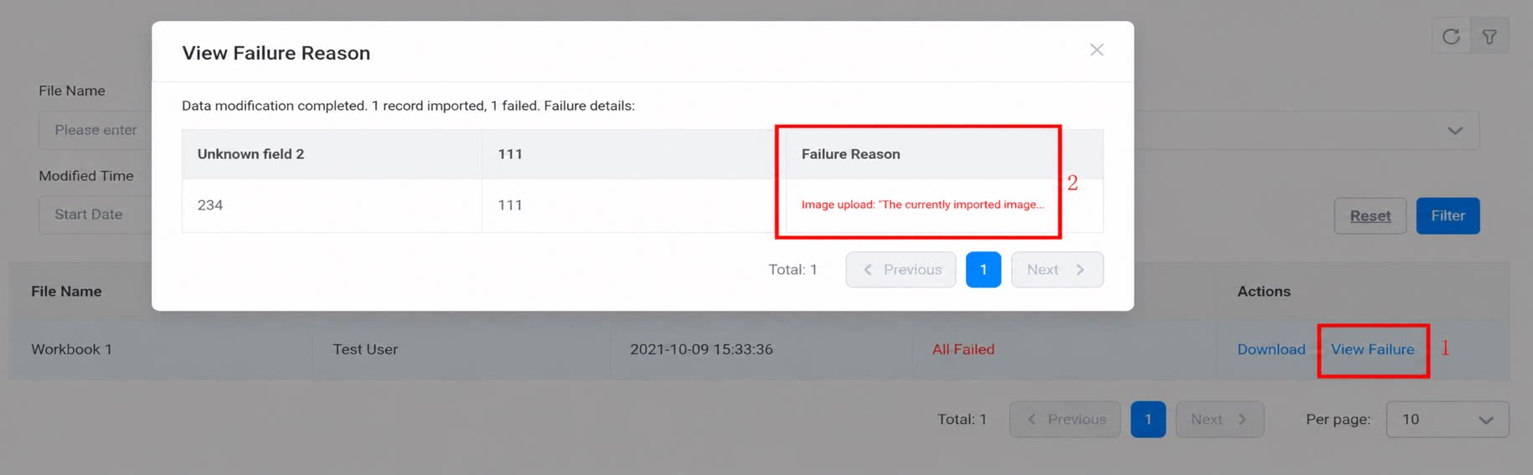Click the red failure reason text

pos(922,204)
